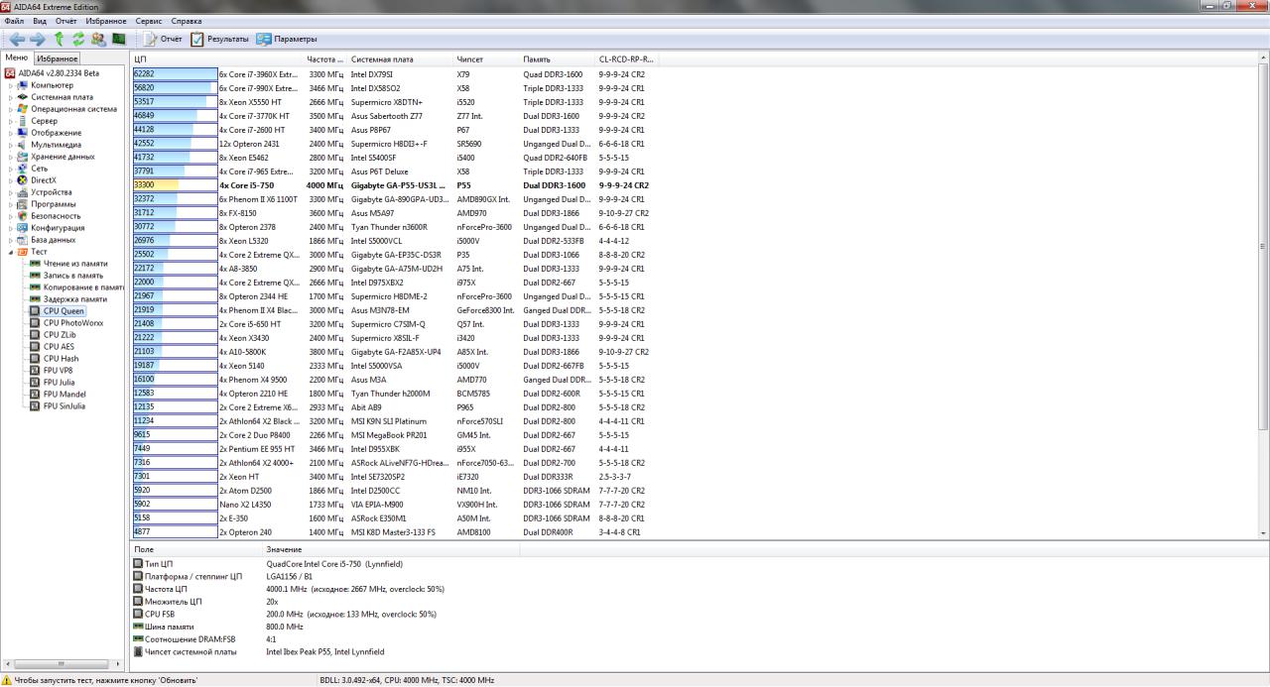
Task: Open Параметры from the toolbar
Action: pos(287,39)
